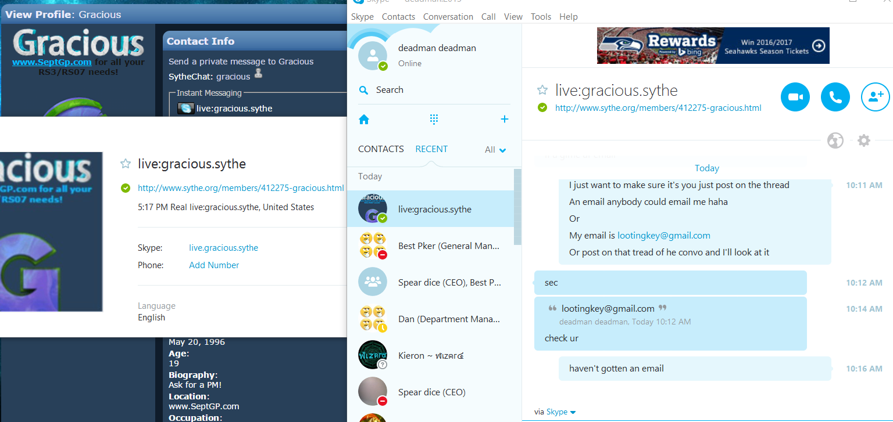The image size is (893, 422).
Task: Click the live:gracious.sythe title in conversation header
Action: pos(616,90)
